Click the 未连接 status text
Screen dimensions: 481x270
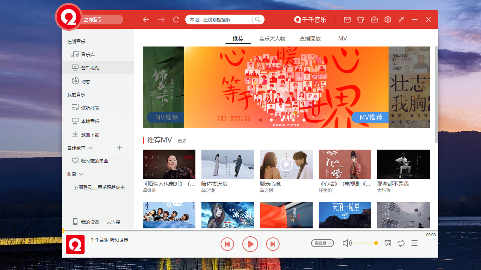[113, 222]
